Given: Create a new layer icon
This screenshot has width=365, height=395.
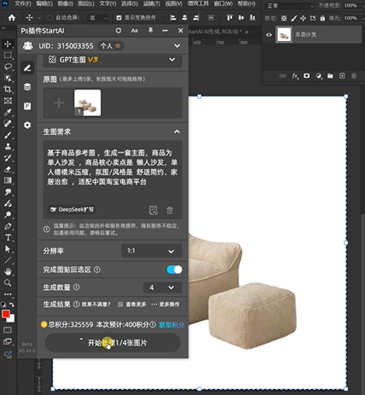Looking at the screenshot, I should pyautogui.click(x=342, y=76).
